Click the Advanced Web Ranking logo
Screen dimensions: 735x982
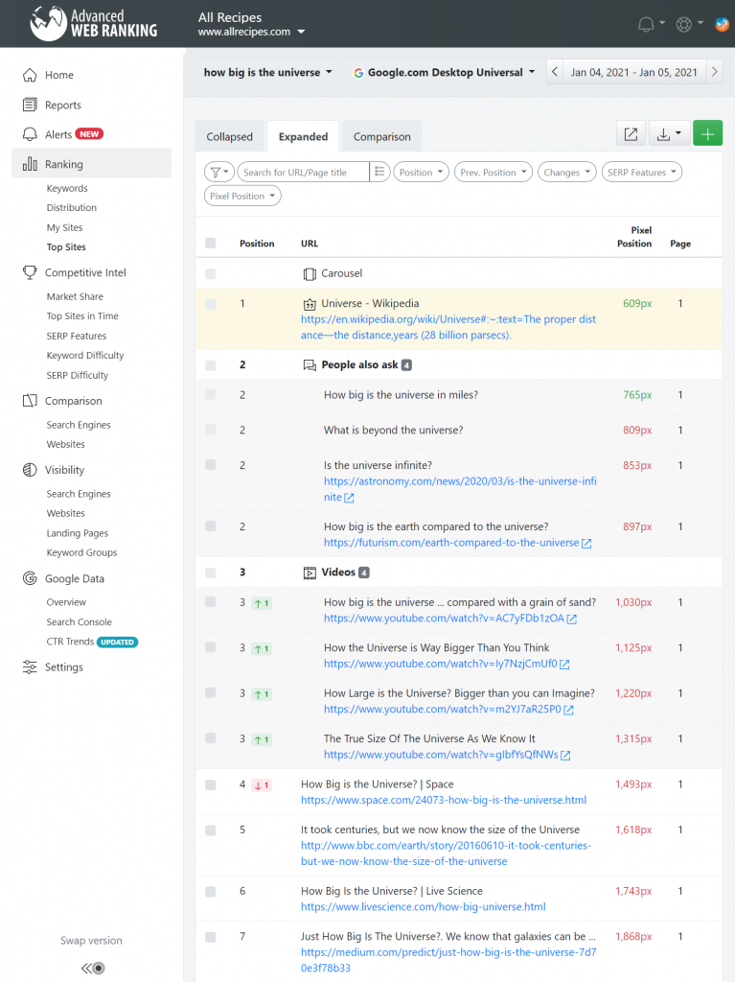pos(93,23)
